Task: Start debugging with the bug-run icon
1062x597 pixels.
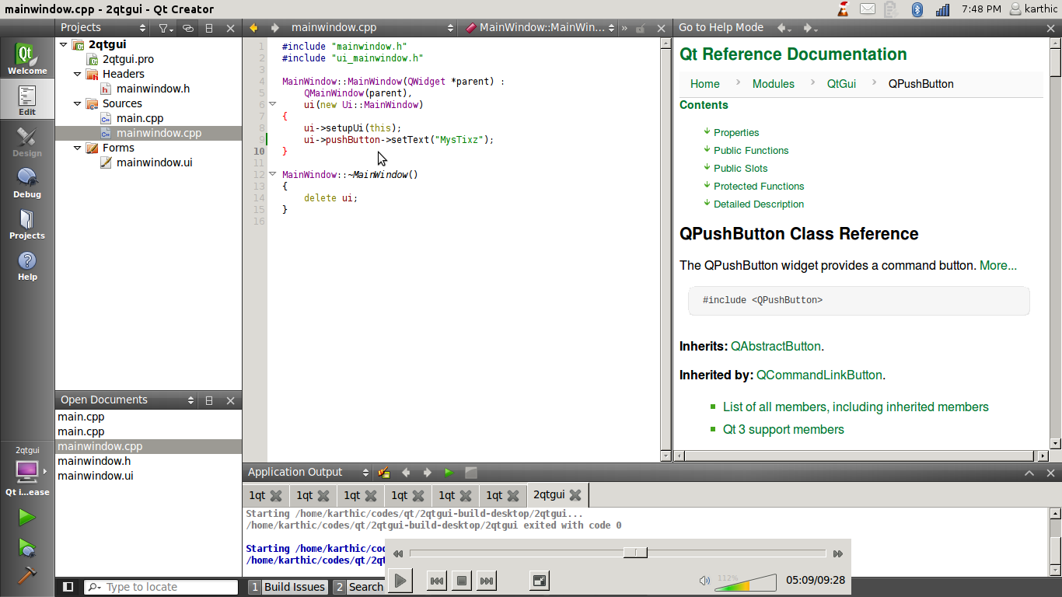Action: [x=27, y=547]
